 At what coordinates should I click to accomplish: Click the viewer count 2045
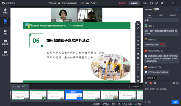[x=85, y=3]
